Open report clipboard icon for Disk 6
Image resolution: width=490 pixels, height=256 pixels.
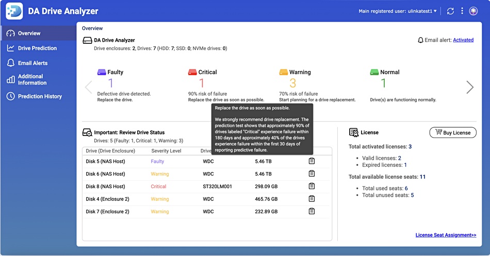coord(312,174)
